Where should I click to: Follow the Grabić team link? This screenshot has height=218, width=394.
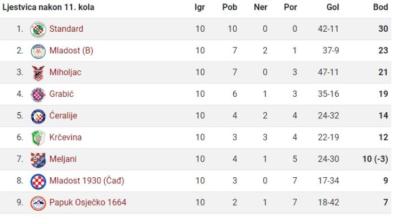pos(61,94)
